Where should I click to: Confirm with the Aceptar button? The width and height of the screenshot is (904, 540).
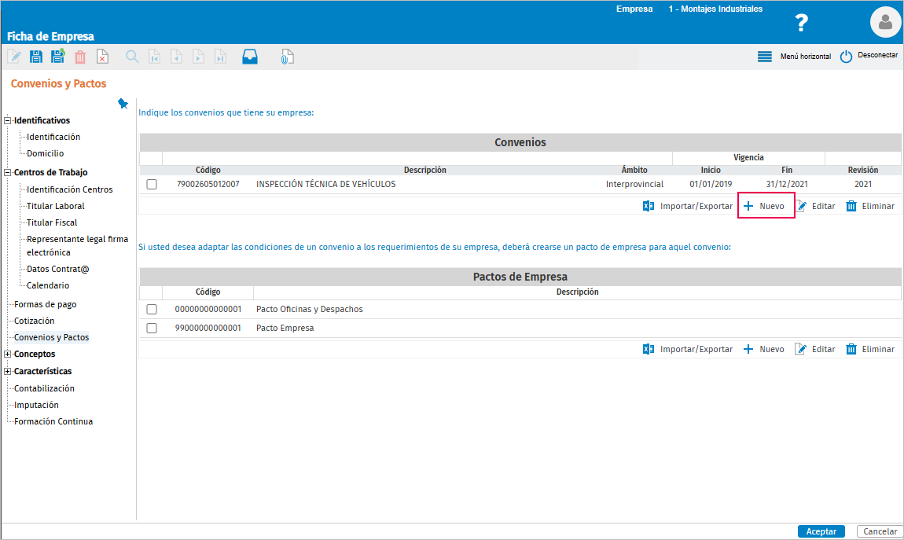[x=821, y=531]
